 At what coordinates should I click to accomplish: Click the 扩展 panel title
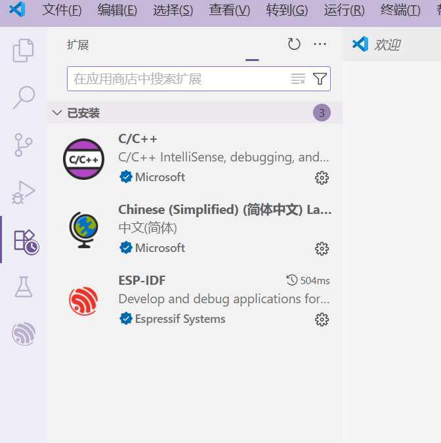[78, 45]
